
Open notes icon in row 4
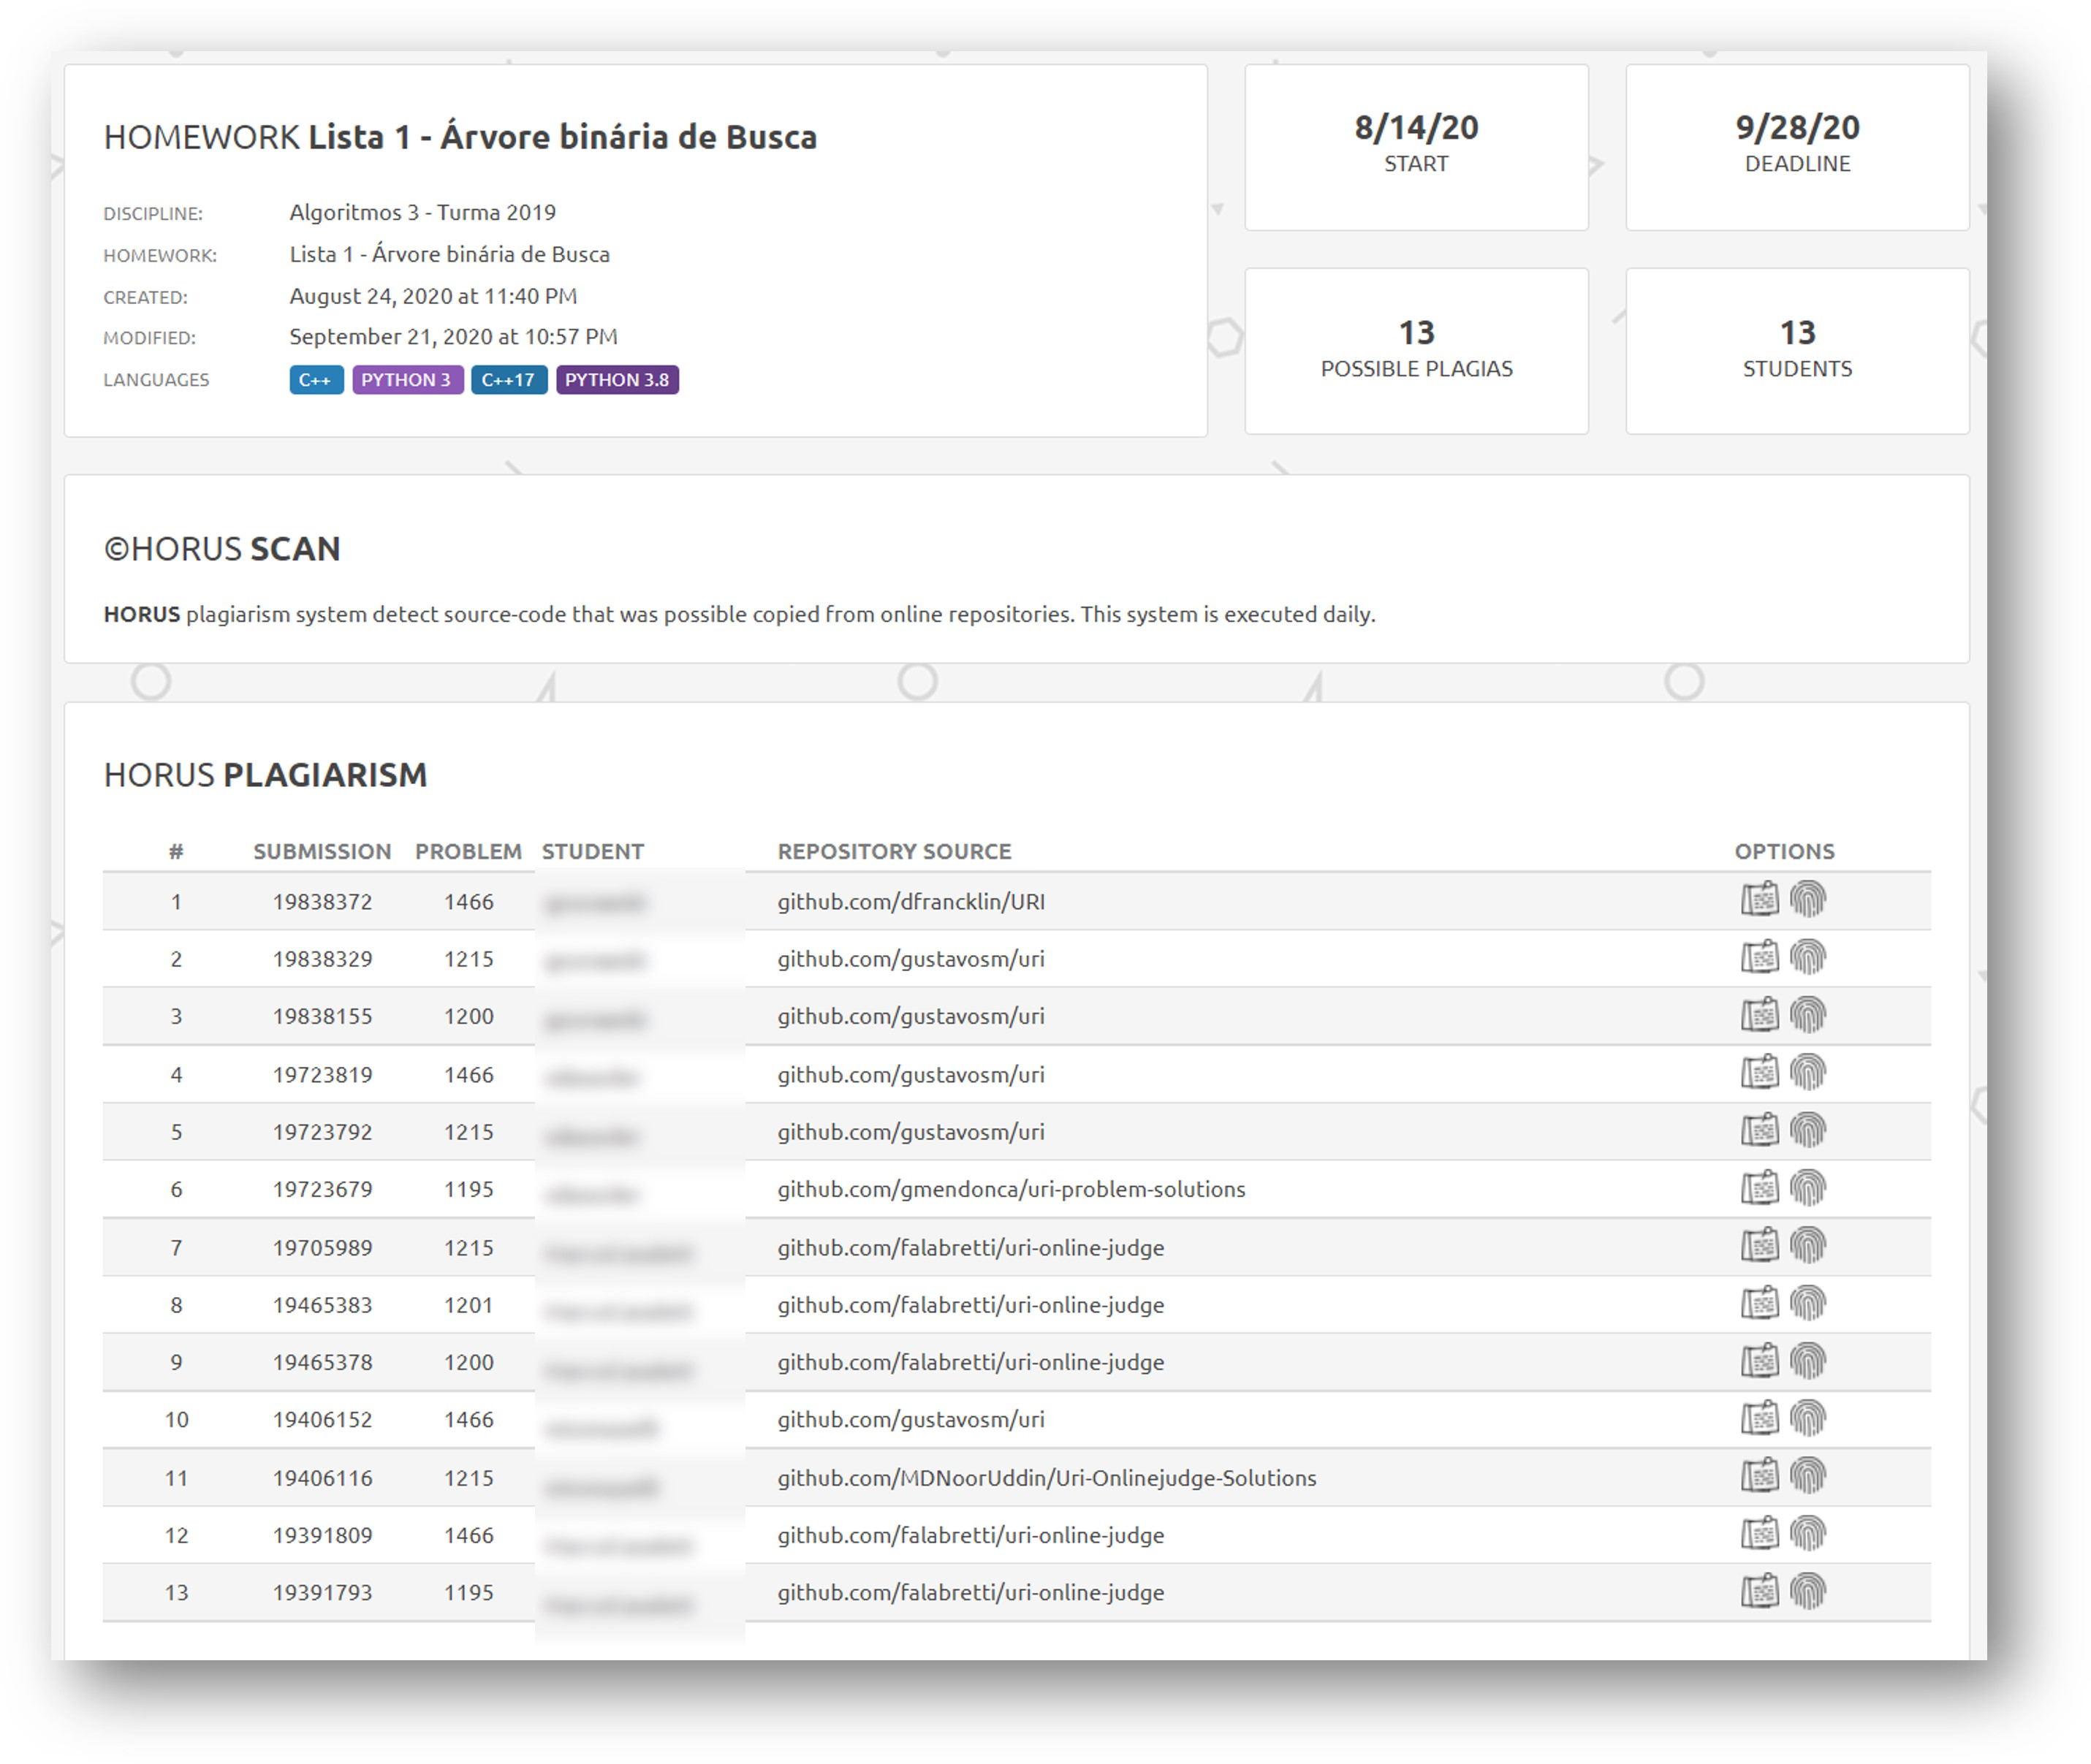(1759, 1072)
